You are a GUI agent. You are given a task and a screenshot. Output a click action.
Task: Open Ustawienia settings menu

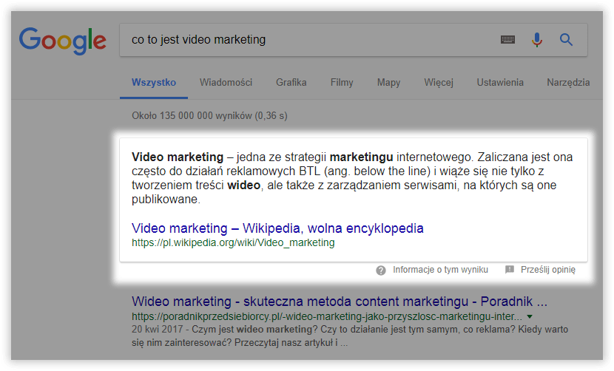(500, 83)
